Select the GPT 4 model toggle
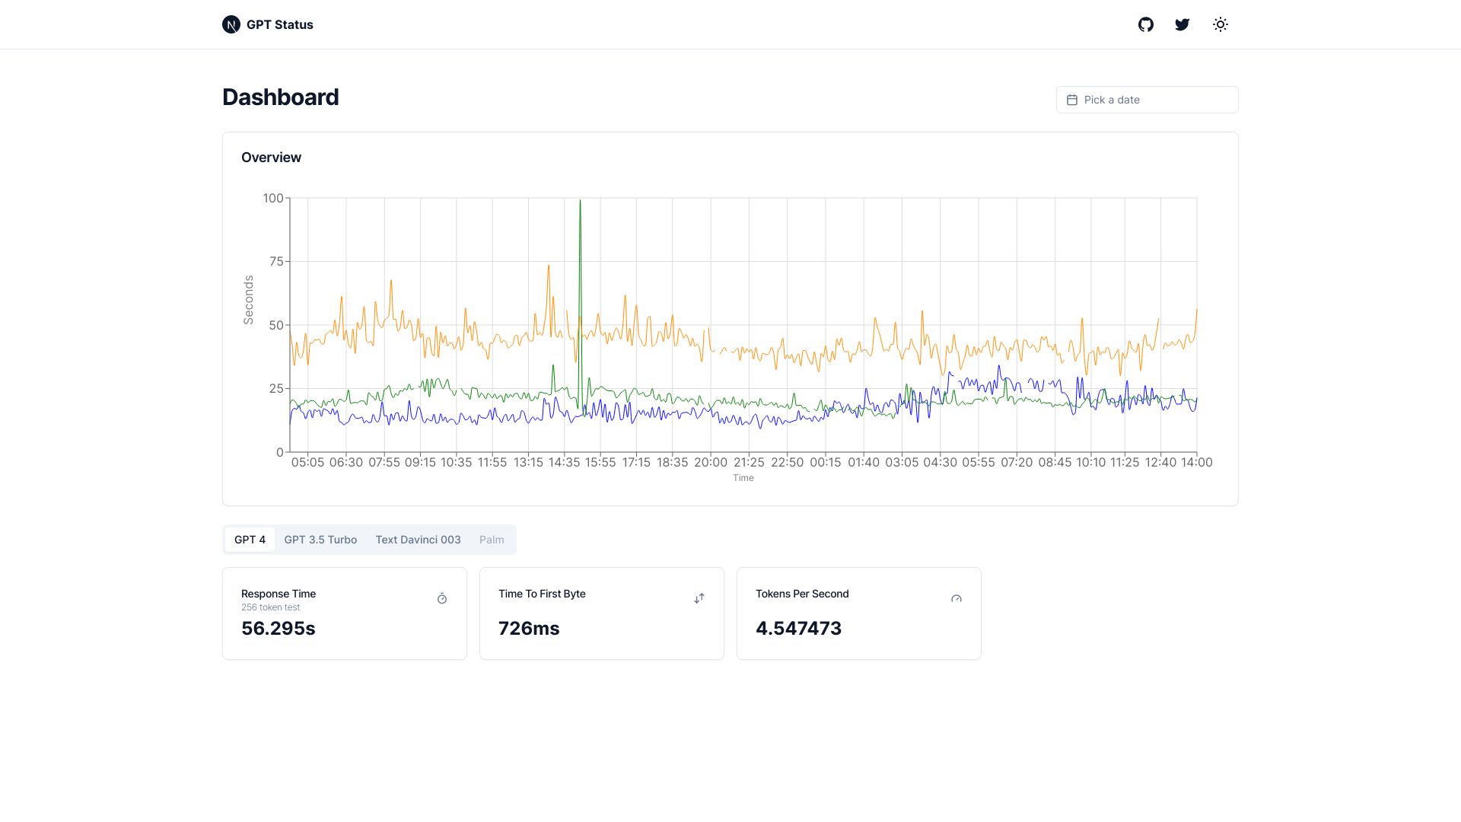 coord(250,539)
